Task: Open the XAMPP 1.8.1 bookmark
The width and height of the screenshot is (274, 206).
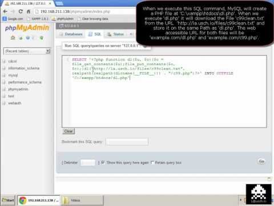Action: pos(38,19)
